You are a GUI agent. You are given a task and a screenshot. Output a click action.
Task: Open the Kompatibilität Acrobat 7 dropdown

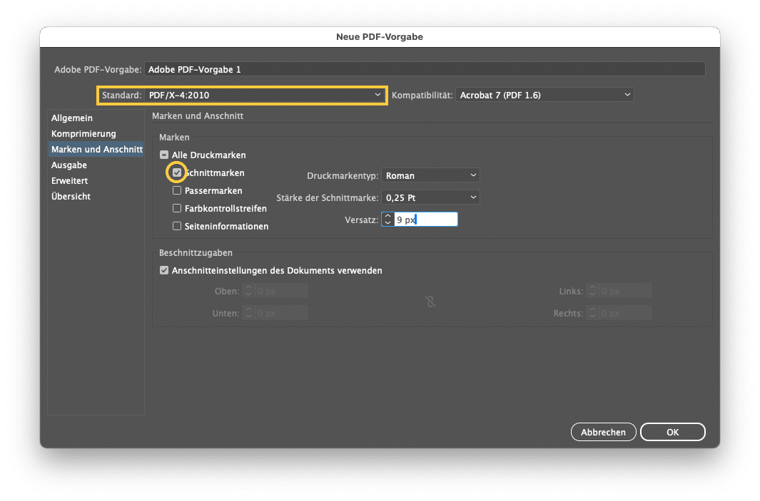pyautogui.click(x=544, y=95)
